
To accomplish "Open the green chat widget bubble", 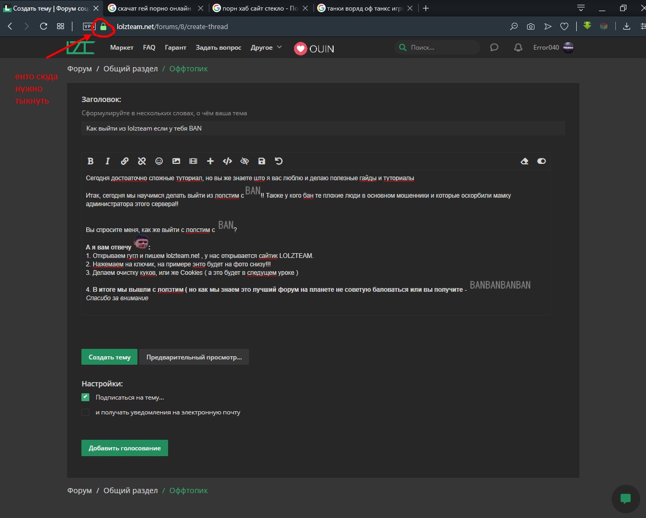I will click(626, 498).
